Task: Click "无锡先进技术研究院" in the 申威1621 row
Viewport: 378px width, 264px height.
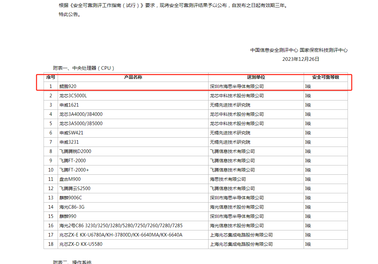Action: tap(230, 105)
